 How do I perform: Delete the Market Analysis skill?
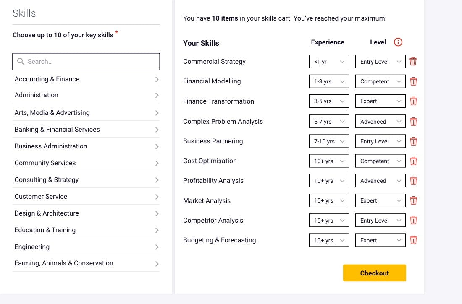(413, 200)
